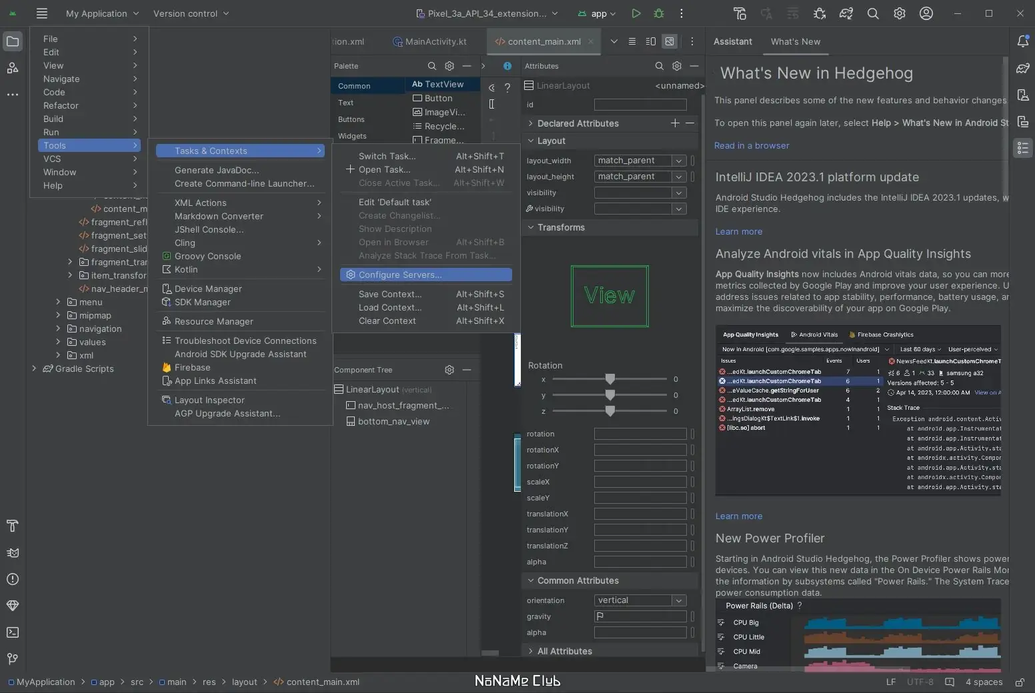Open the Project tool window folder icon
Viewport: 1035px width, 693px height.
tap(13, 41)
